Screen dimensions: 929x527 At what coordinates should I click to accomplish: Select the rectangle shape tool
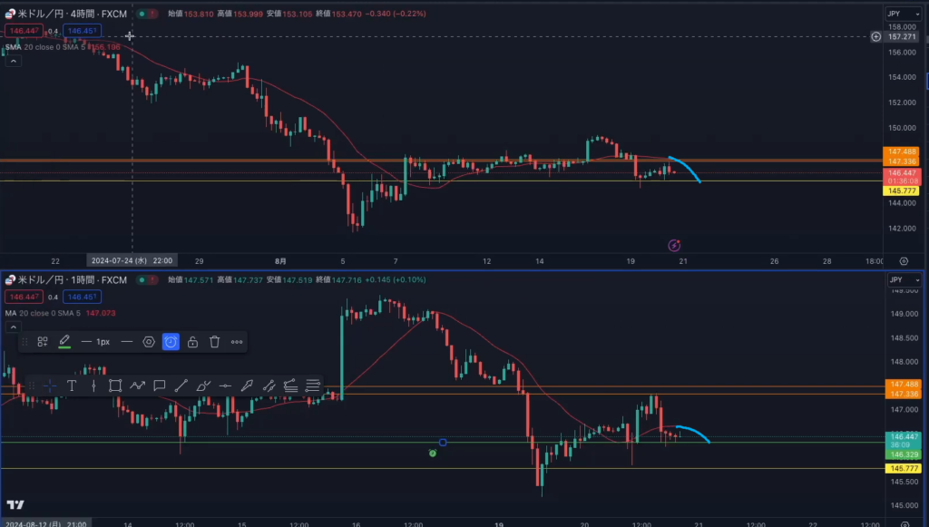[x=115, y=386]
